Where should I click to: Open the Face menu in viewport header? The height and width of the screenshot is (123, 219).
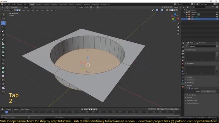click(x=52, y=10)
